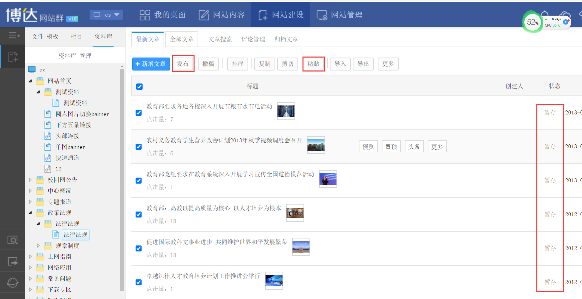Switch to the 文章搜索 tab

220,39
